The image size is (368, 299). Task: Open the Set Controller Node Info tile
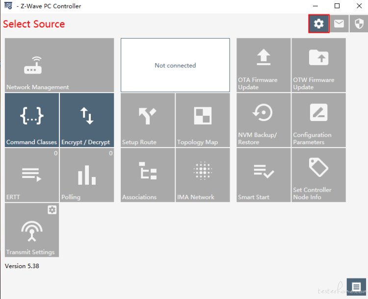pyautogui.click(x=319, y=175)
